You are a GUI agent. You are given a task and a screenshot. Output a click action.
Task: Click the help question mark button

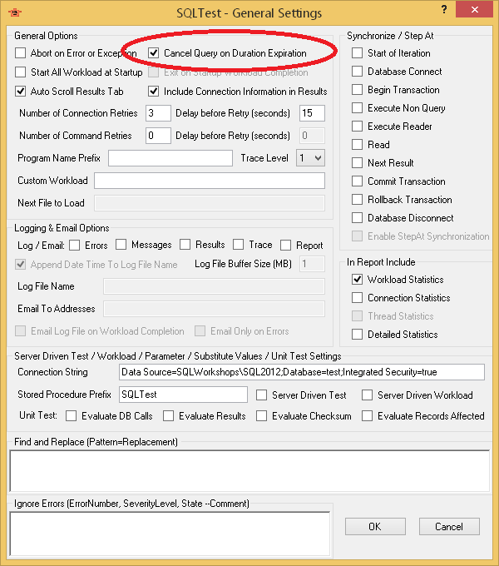coord(444,9)
